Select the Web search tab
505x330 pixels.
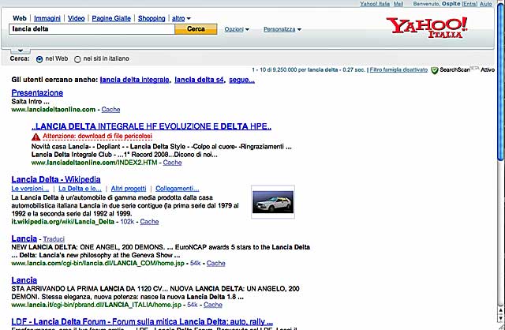19,19
